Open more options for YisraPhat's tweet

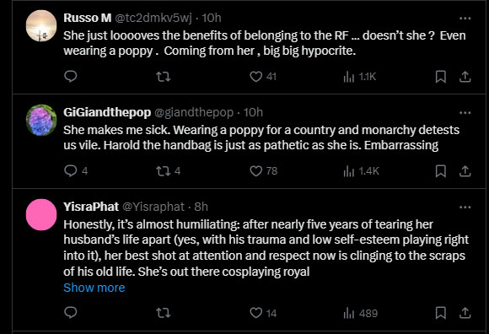click(465, 207)
